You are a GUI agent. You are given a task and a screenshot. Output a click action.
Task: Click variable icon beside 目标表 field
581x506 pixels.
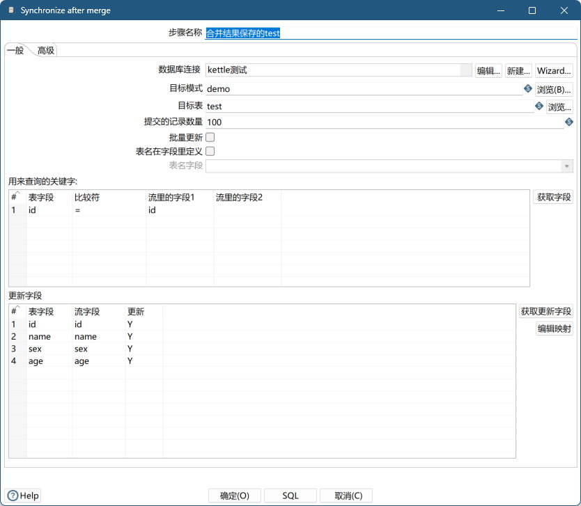(x=539, y=106)
